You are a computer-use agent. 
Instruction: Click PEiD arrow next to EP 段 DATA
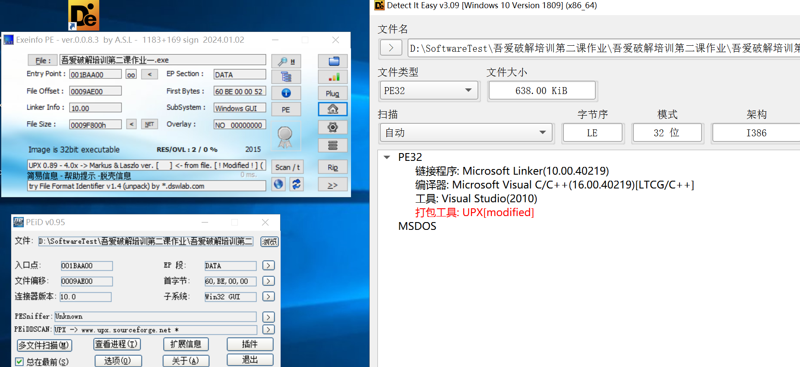pos(269,266)
